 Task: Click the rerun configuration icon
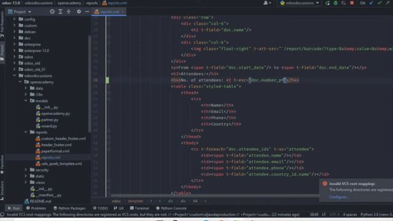click(x=327, y=3)
